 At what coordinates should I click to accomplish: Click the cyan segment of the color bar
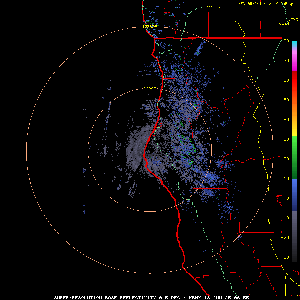(x=294, y=44)
